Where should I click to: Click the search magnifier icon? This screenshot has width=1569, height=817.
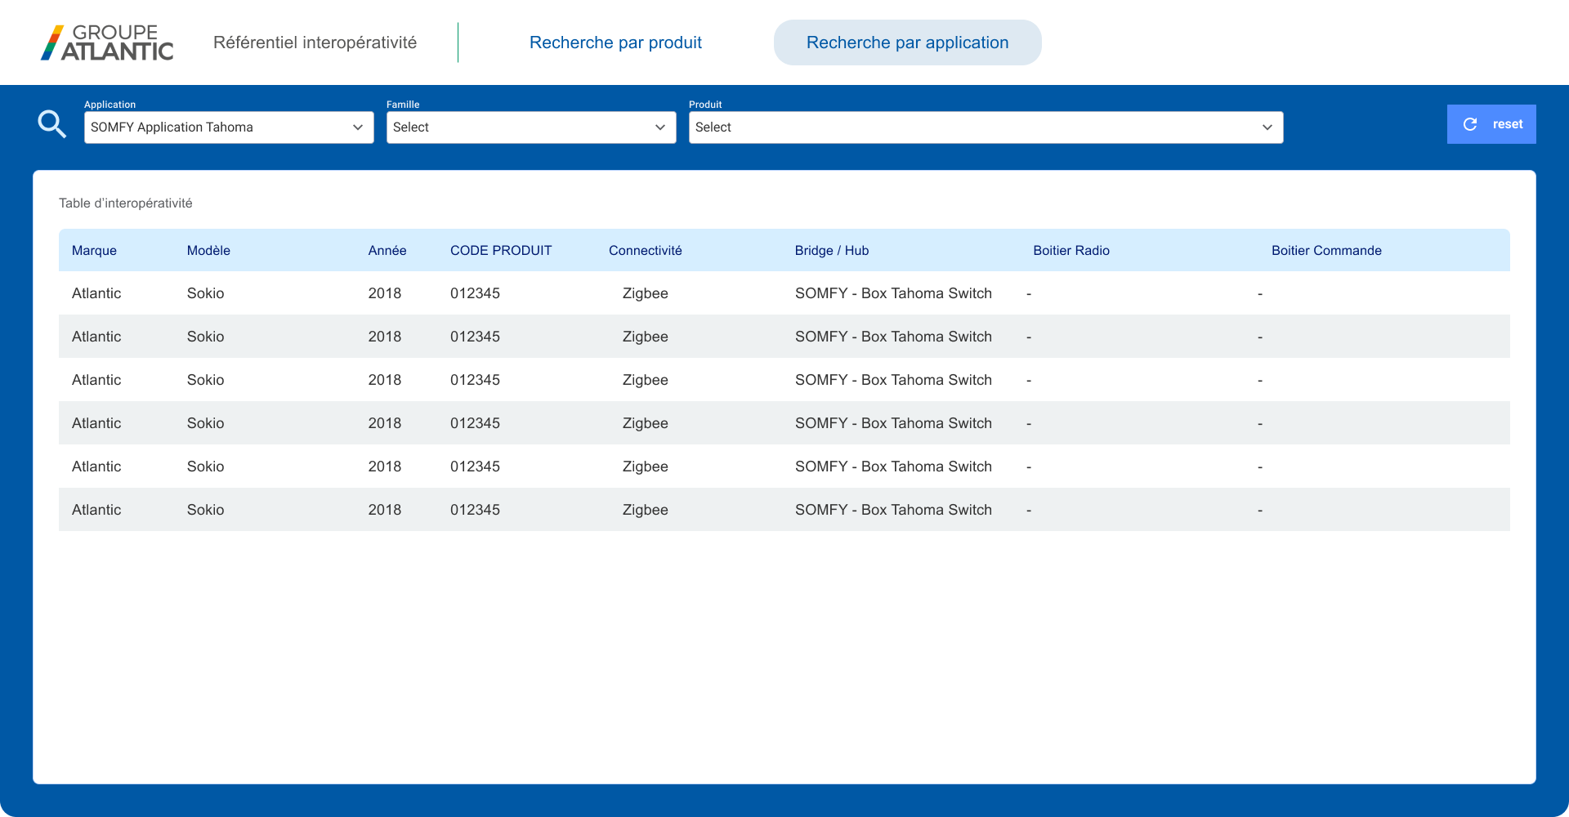51,123
